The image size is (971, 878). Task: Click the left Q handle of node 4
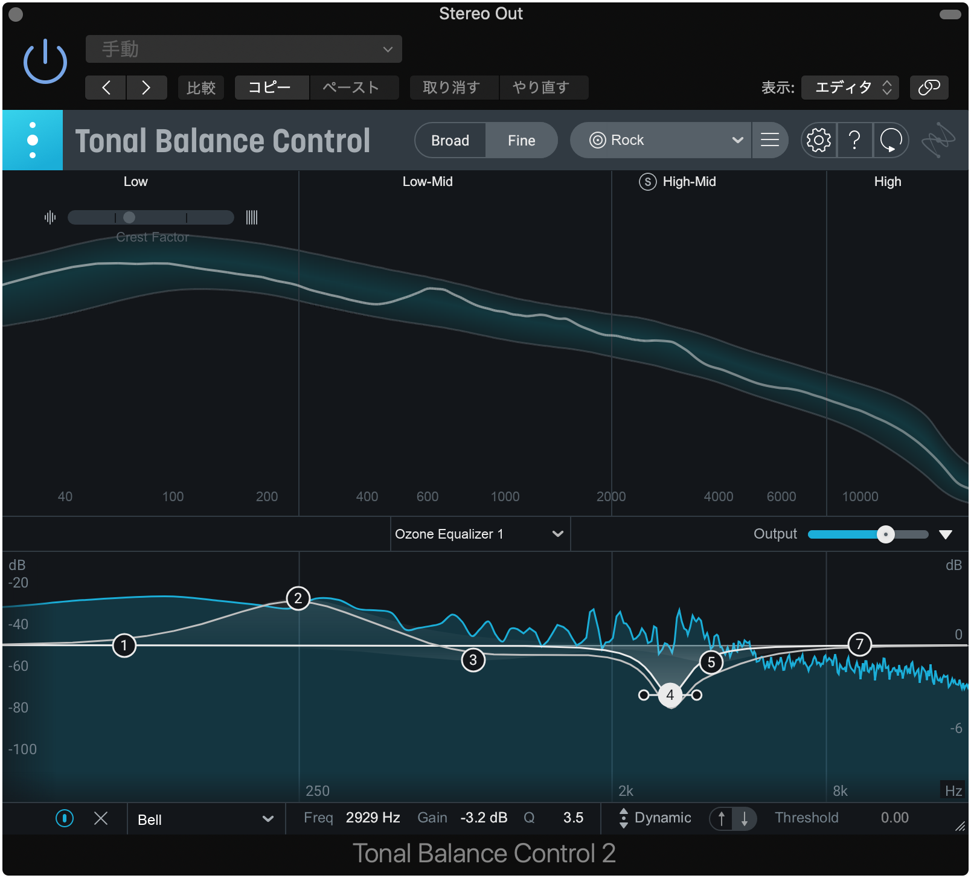644,695
